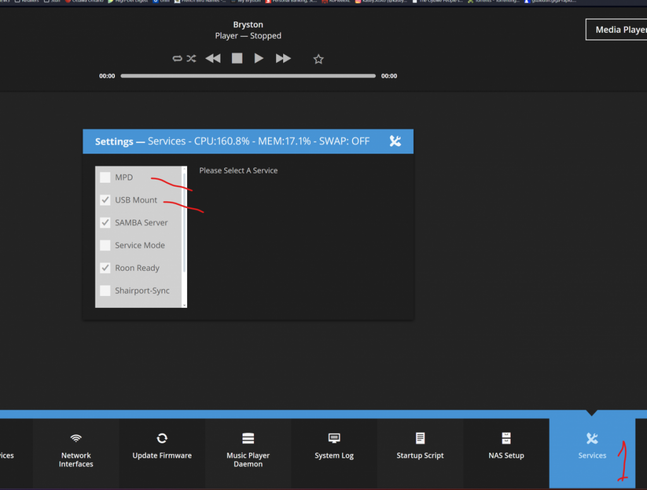647x490 pixels.
Task: Open the Network Interfaces tab
Action: (x=76, y=453)
